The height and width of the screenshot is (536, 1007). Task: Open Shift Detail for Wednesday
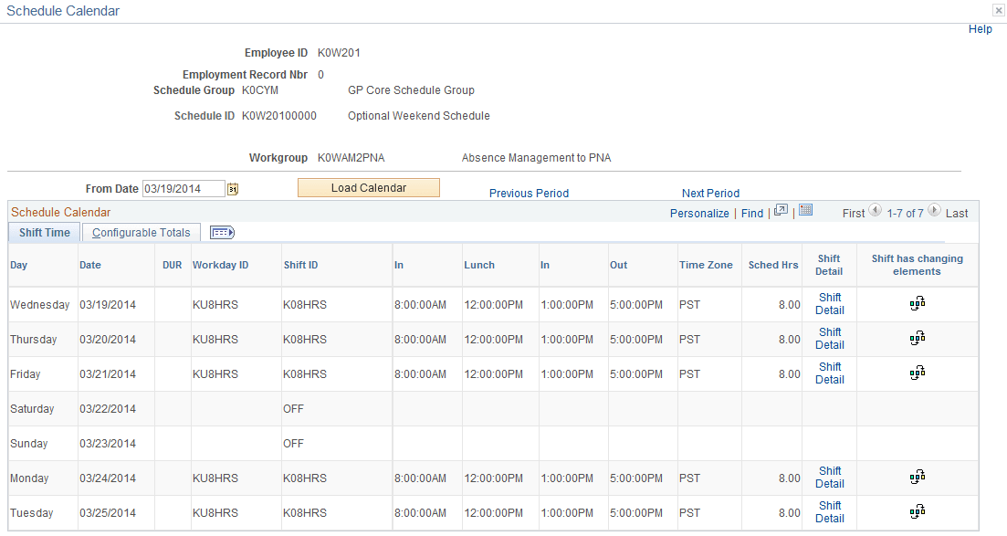[830, 304]
